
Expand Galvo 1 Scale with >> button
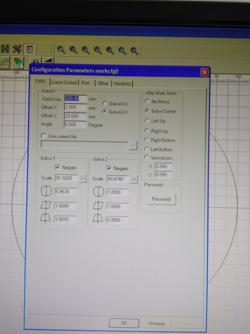83,179
